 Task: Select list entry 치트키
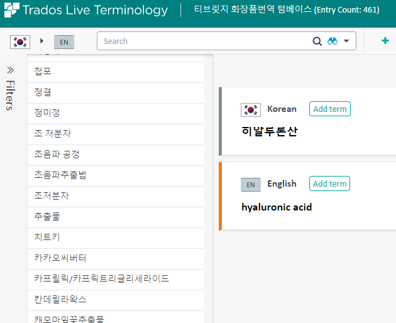(116, 238)
